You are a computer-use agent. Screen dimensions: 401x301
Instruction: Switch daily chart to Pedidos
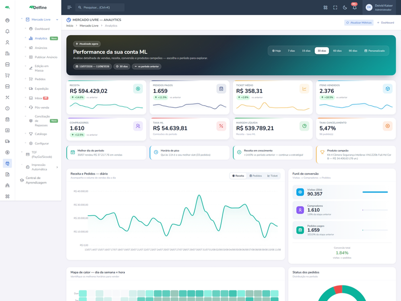(x=256, y=176)
